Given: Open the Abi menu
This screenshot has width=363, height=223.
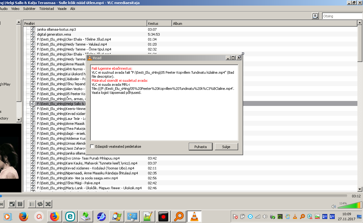Looking at the screenshot, I should (73, 9).
